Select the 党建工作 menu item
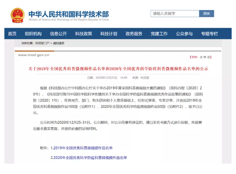 pyautogui.click(x=159, y=34)
